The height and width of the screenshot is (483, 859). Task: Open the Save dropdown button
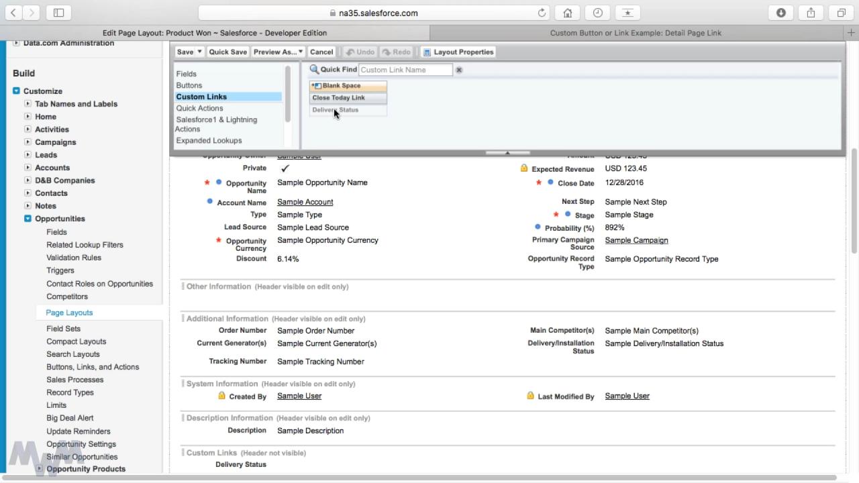pos(199,52)
